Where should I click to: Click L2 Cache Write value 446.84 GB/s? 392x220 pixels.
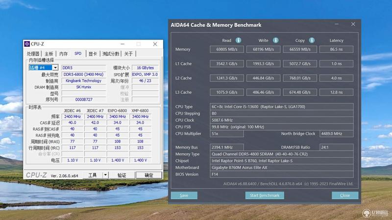click(x=263, y=78)
